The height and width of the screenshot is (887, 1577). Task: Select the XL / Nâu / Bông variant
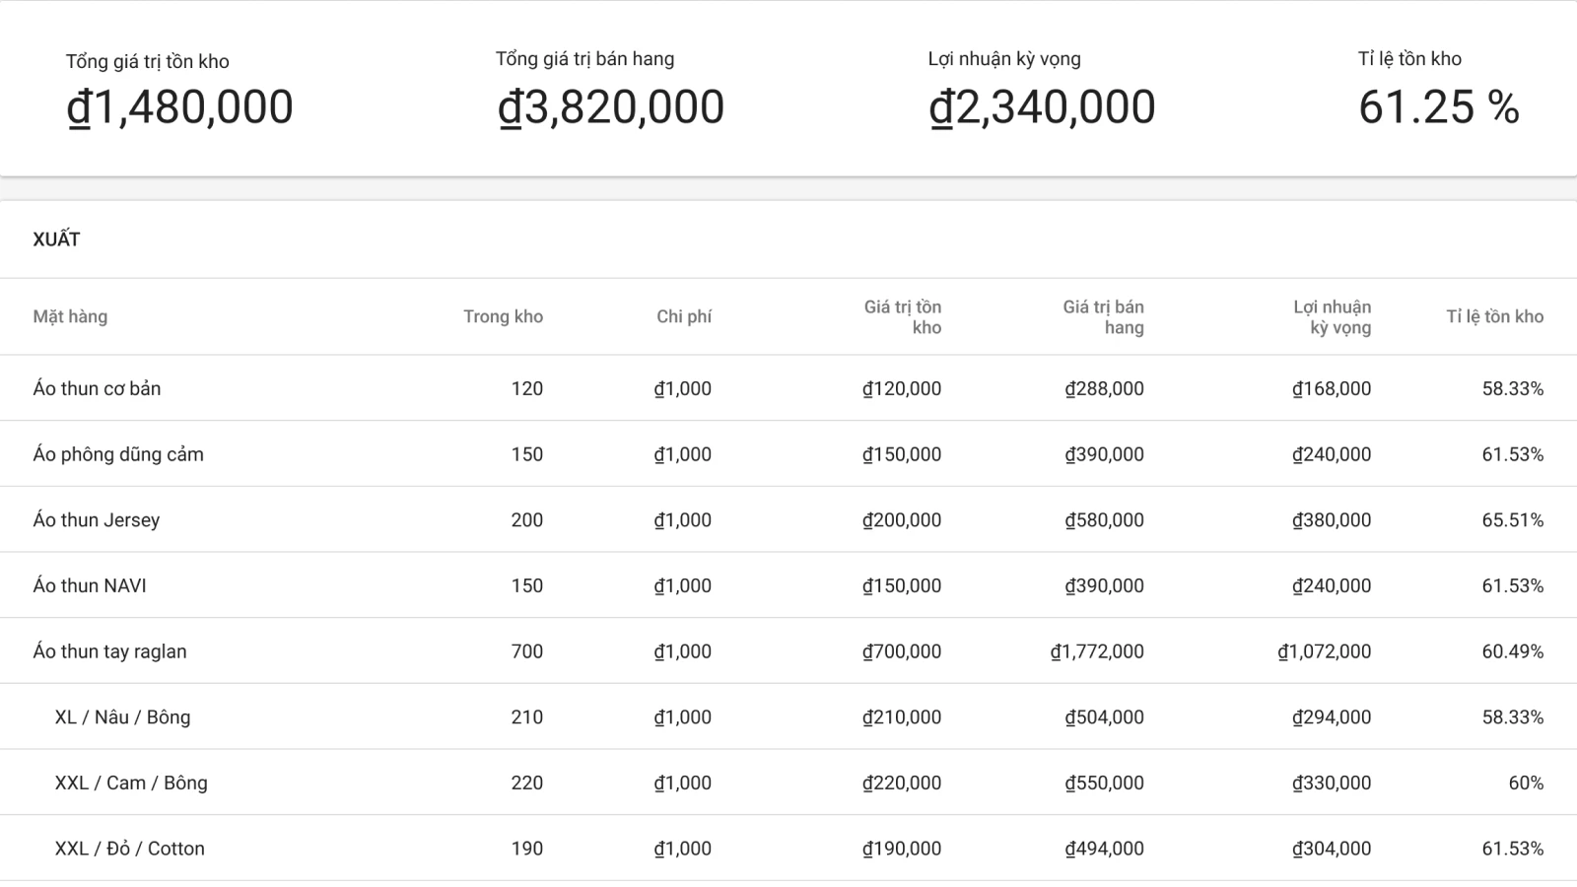[122, 717]
